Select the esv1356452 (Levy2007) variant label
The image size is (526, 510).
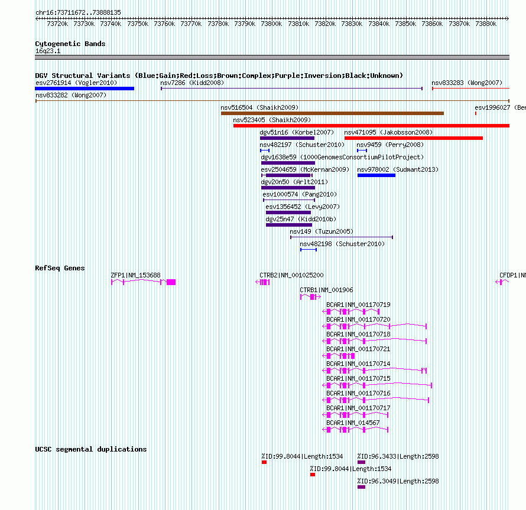coord(303,207)
